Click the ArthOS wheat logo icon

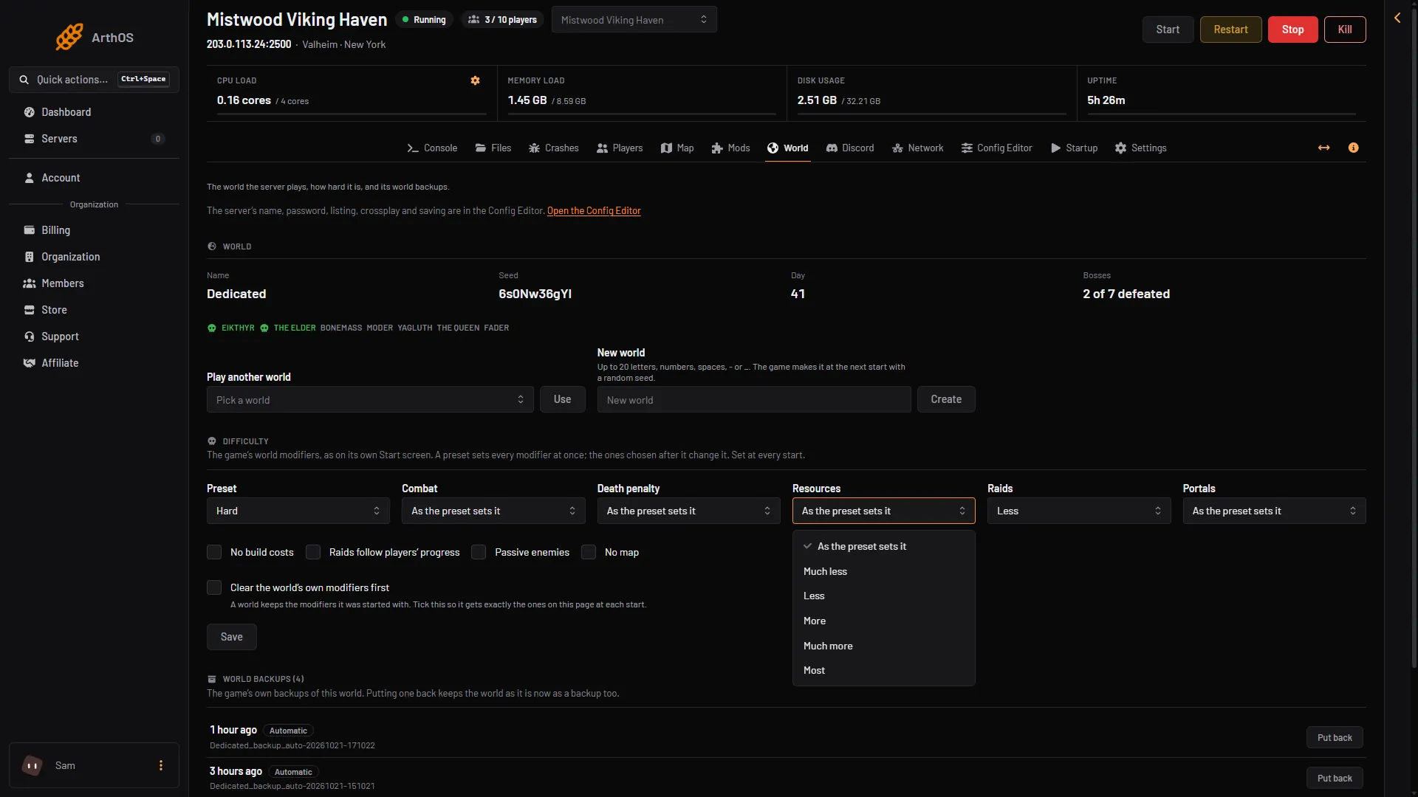(x=69, y=37)
